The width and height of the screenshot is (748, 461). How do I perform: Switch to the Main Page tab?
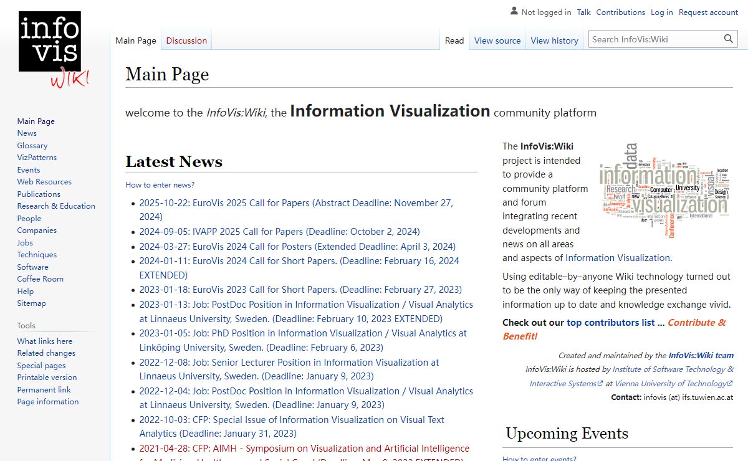coord(136,40)
